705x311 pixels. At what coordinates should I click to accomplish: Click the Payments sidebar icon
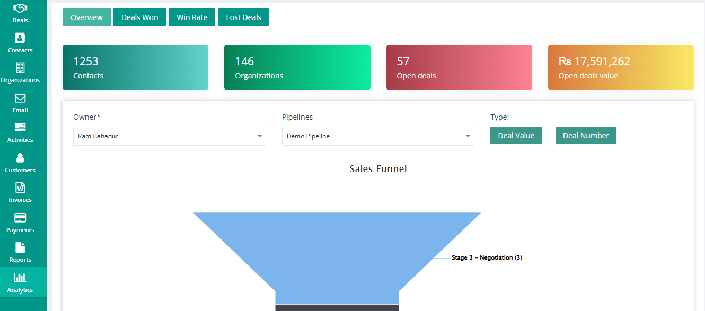click(x=20, y=222)
